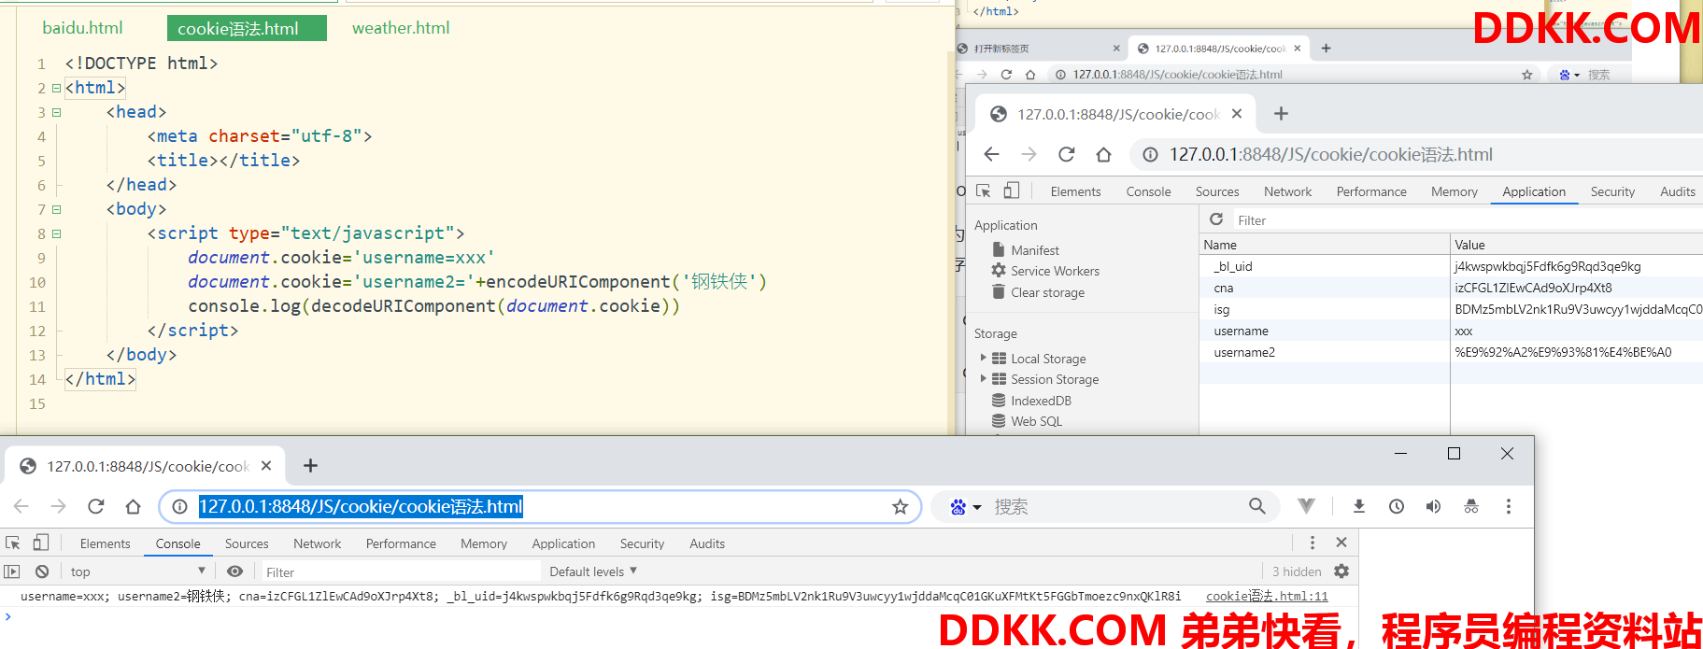
Task: Open Security tab in upper-right DevTools
Action: pos(1612,191)
